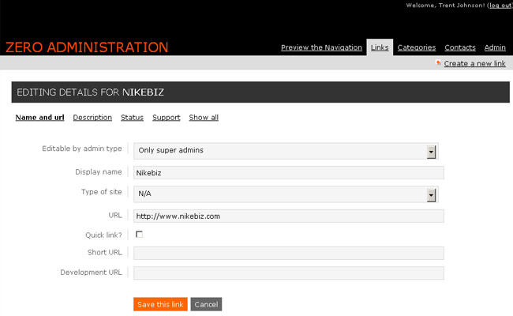Click the icon beside Create a new link
This screenshot has height=316, width=513.
438,63
